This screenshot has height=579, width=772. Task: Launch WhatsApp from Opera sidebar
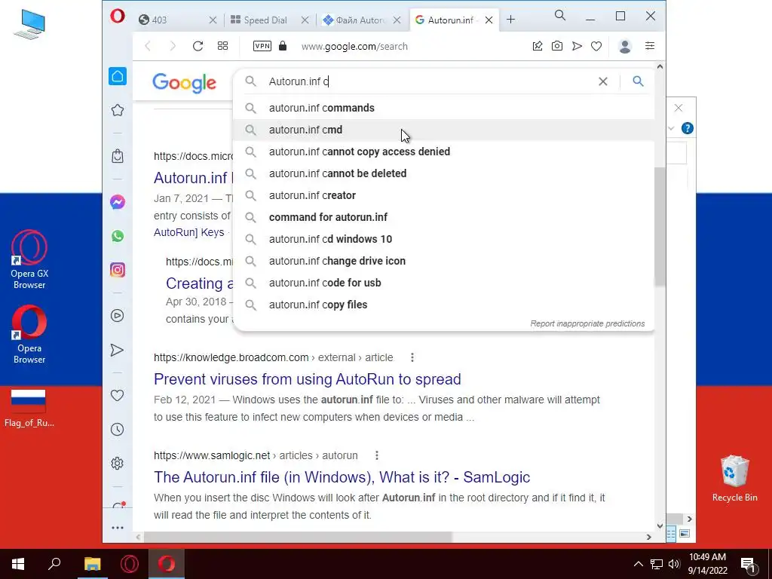pos(117,236)
